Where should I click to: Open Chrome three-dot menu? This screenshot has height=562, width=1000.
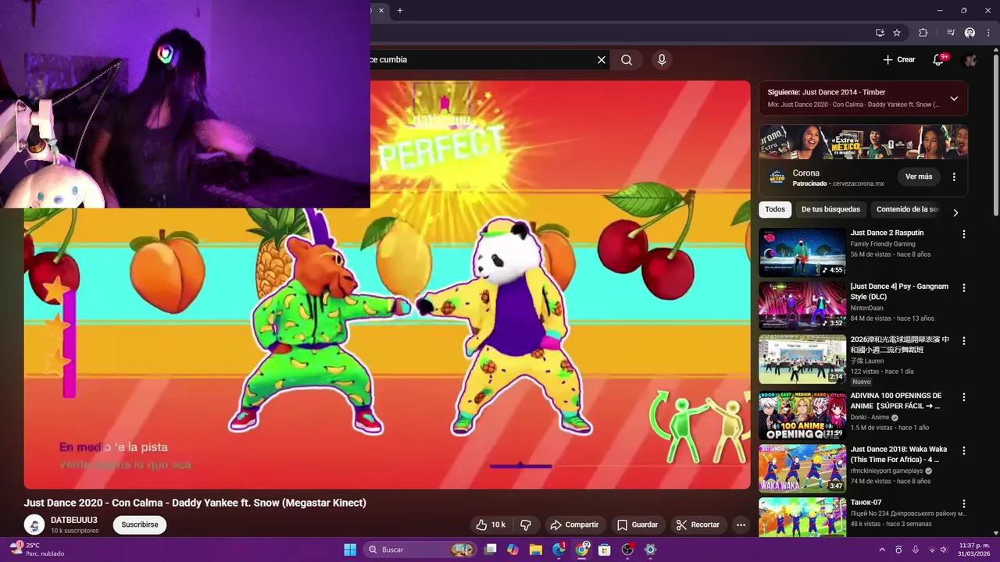click(988, 33)
